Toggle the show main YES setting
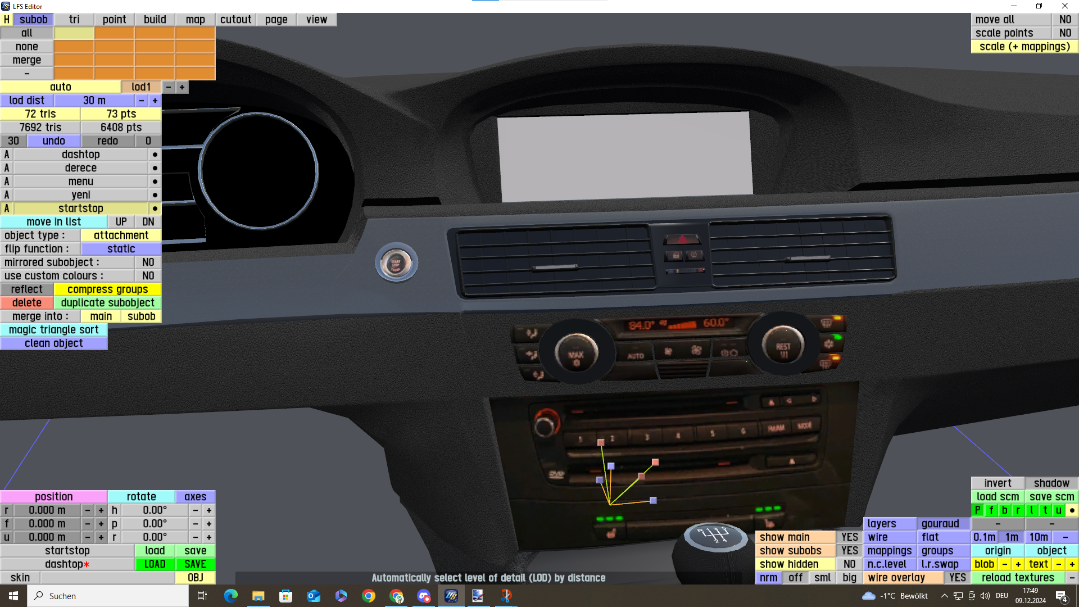 click(849, 537)
